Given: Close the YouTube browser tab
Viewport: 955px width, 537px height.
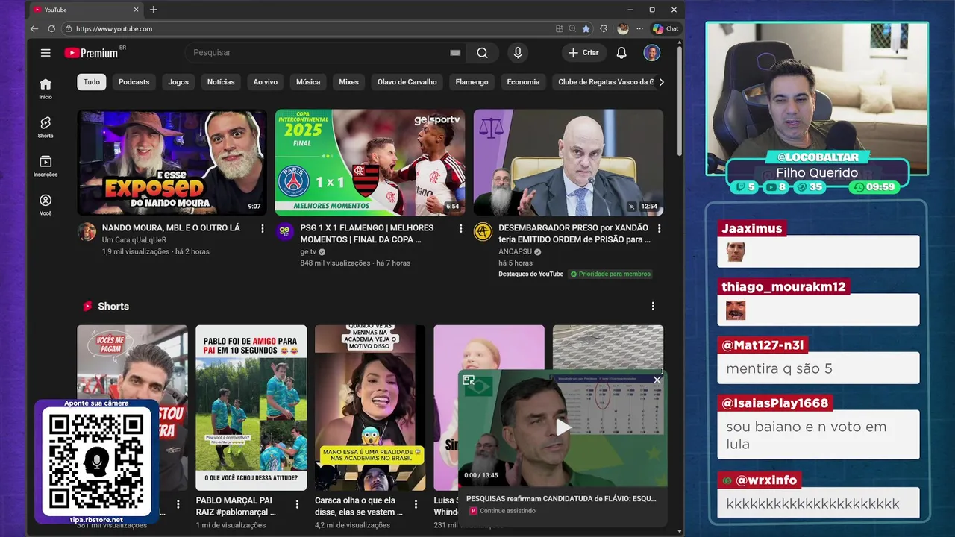Looking at the screenshot, I should point(136,10).
